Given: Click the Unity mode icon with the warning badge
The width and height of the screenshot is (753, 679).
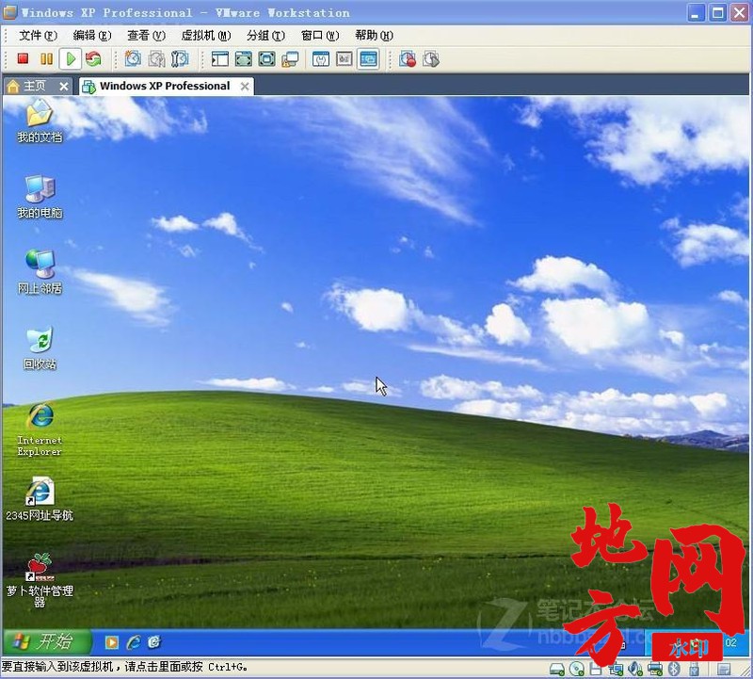Looking at the screenshot, I should click(290, 58).
